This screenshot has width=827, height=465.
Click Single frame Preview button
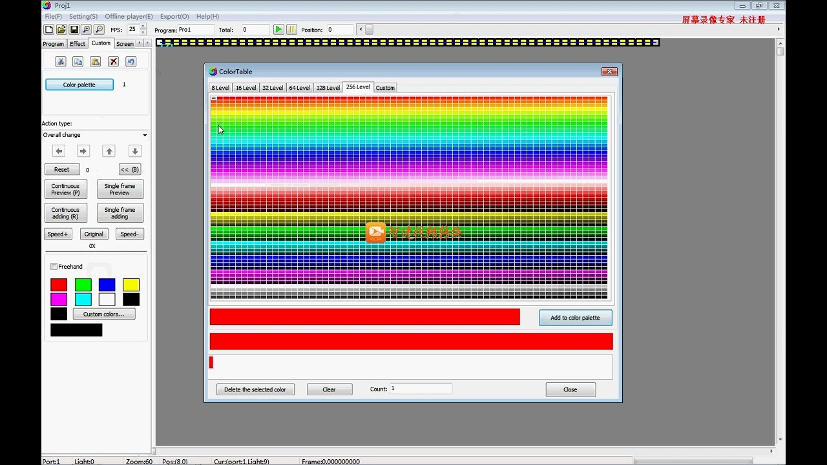click(x=120, y=189)
